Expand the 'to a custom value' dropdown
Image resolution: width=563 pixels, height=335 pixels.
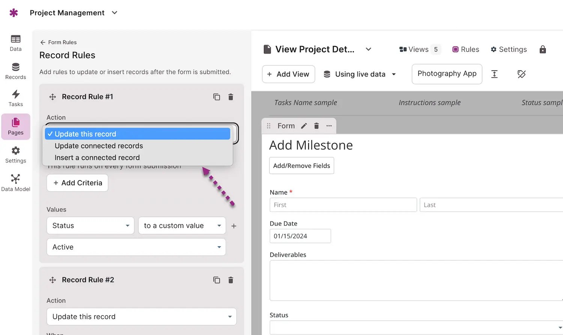coord(182,226)
